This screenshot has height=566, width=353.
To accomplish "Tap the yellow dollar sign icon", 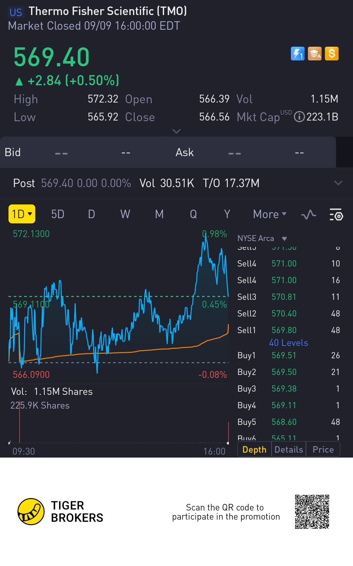I will point(332,54).
